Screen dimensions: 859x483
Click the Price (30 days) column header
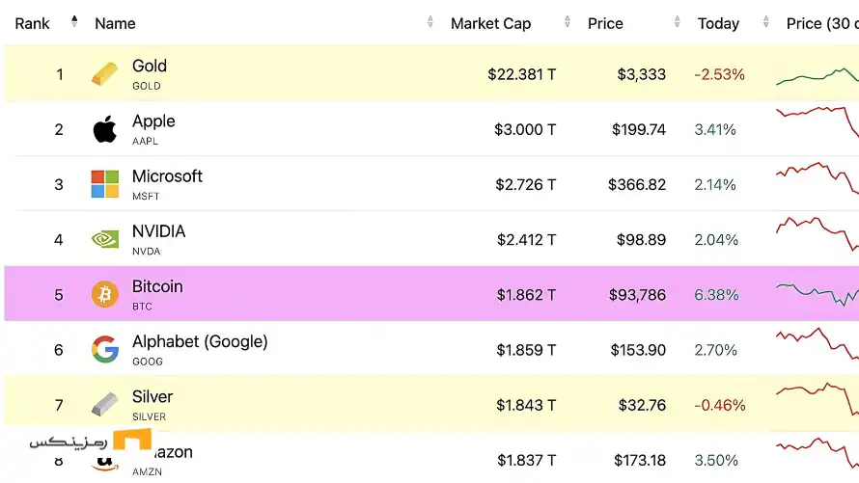[x=822, y=23]
